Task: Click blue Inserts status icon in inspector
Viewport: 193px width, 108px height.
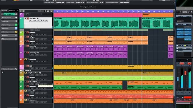Action: tap(16, 28)
